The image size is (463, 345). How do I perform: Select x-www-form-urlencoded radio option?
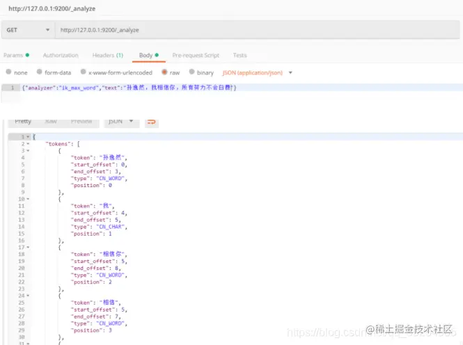pos(84,72)
